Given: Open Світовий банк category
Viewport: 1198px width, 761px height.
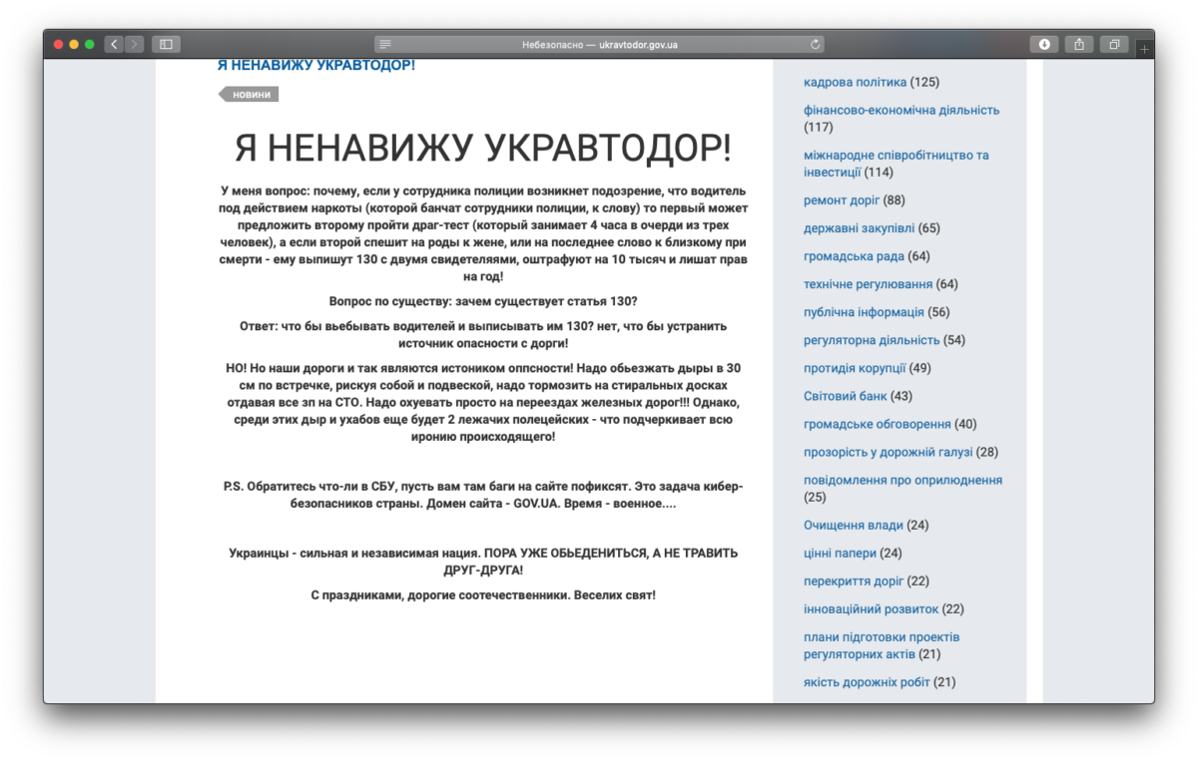Looking at the screenshot, I should click(x=845, y=395).
